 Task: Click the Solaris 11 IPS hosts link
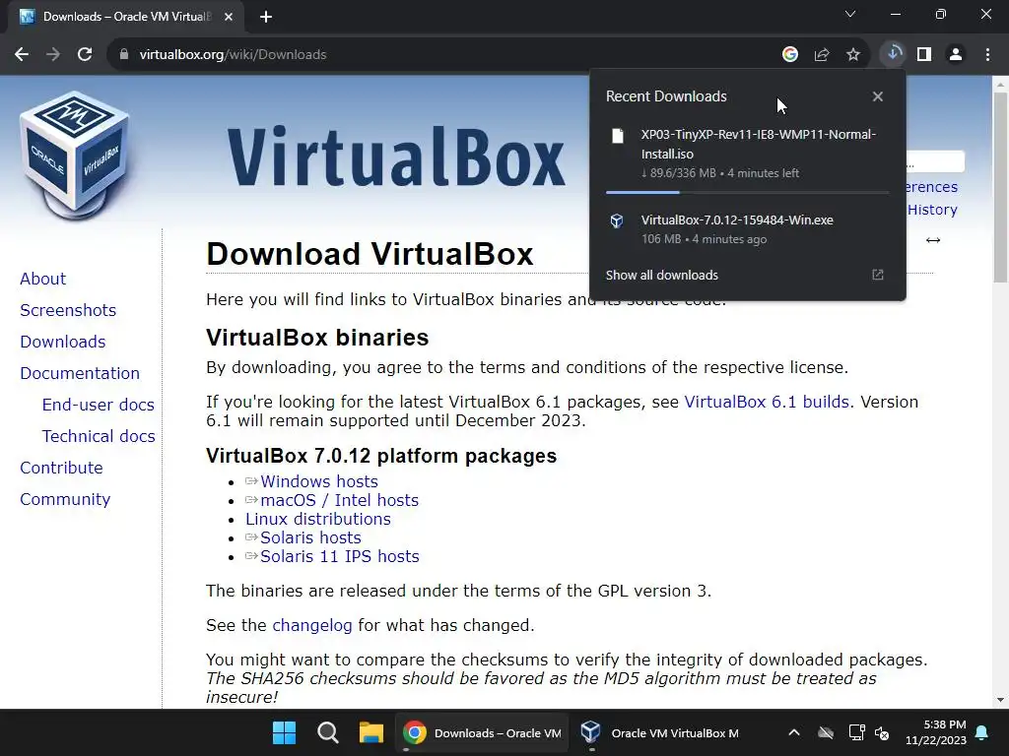(340, 556)
